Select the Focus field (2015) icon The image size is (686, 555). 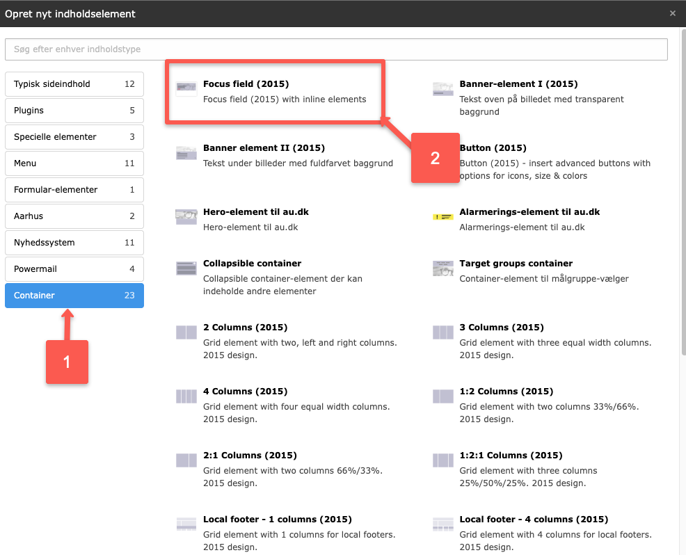coord(186,88)
